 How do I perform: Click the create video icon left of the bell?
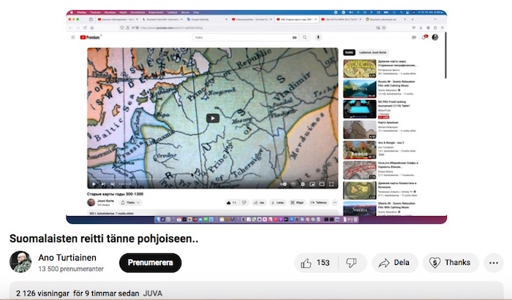click(x=414, y=37)
